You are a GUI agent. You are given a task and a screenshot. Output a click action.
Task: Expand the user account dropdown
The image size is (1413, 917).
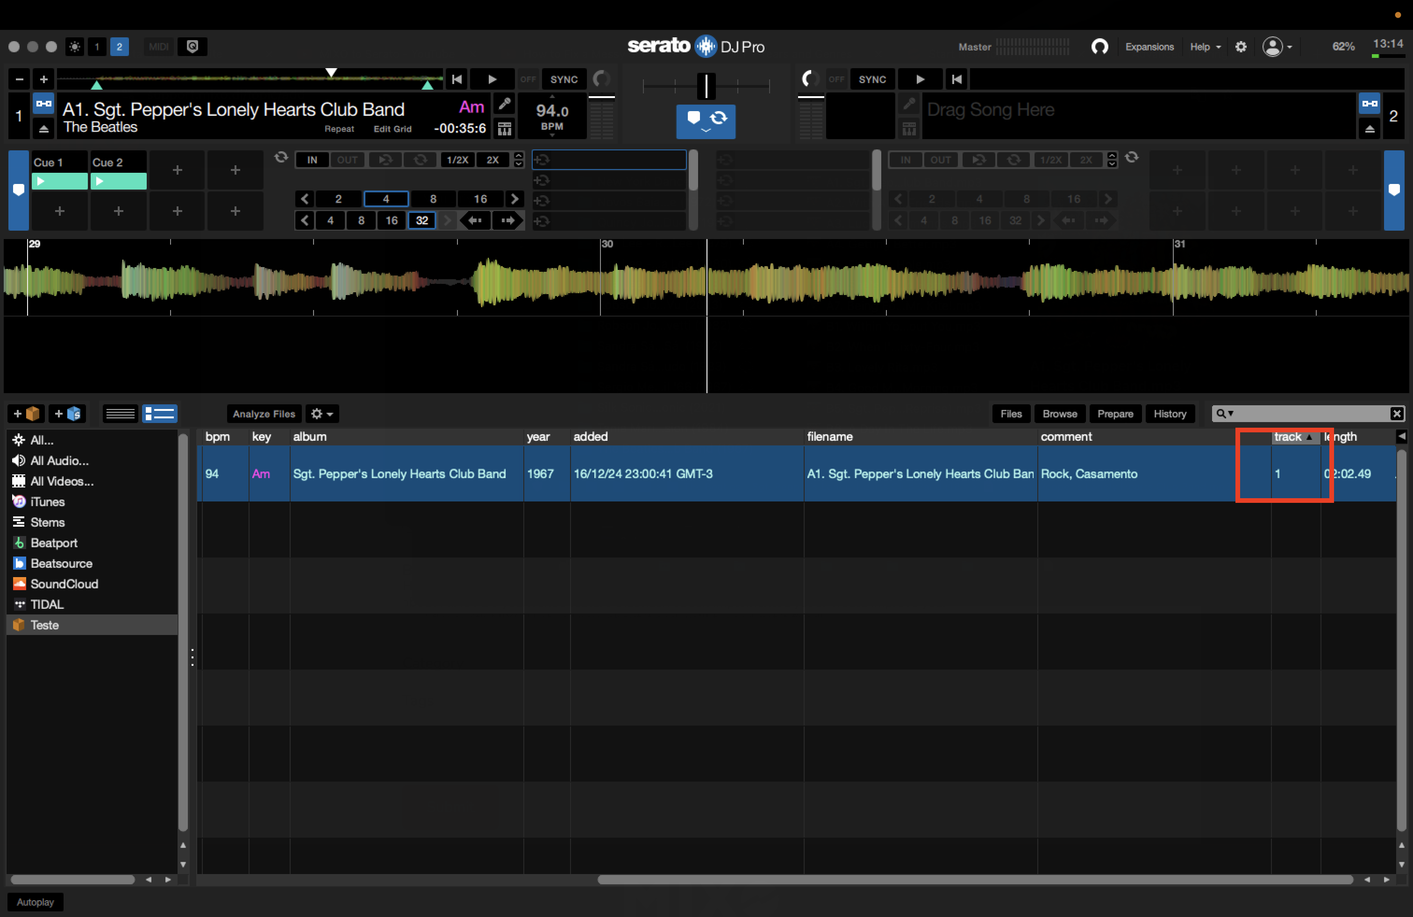pos(1277,47)
